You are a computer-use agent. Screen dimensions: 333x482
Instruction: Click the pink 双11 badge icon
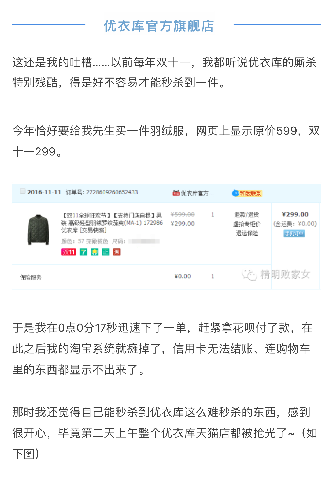click(x=69, y=252)
